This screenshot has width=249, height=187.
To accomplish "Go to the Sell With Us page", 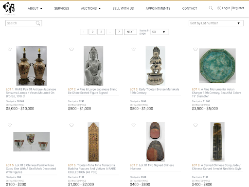I will (x=123, y=8).
